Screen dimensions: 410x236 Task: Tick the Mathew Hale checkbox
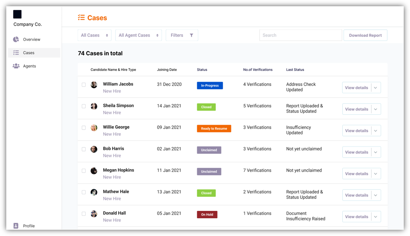(83, 192)
